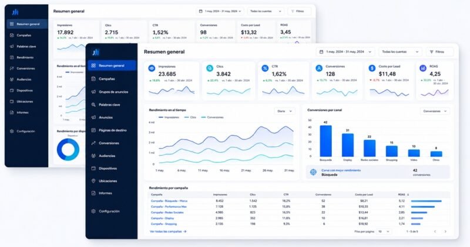Expand the Todas las cuentas dropdown
The width and height of the screenshot is (470, 247).
pos(400,52)
